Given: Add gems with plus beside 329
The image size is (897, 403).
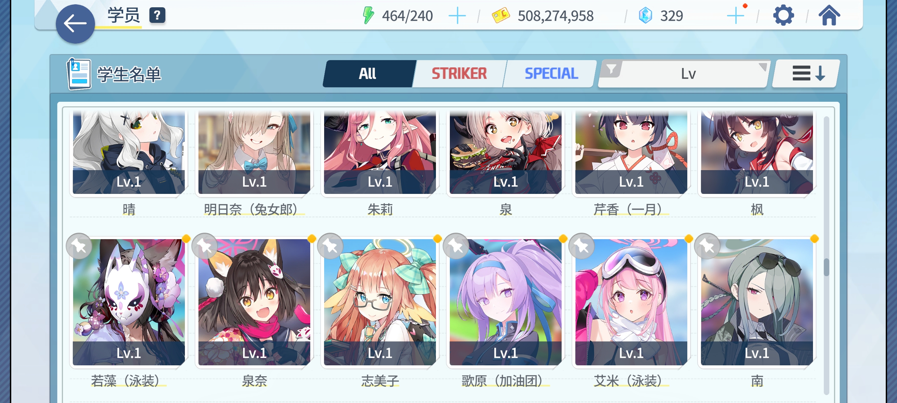Looking at the screenshot, I should pyautogui.click(x=736, y=16).
